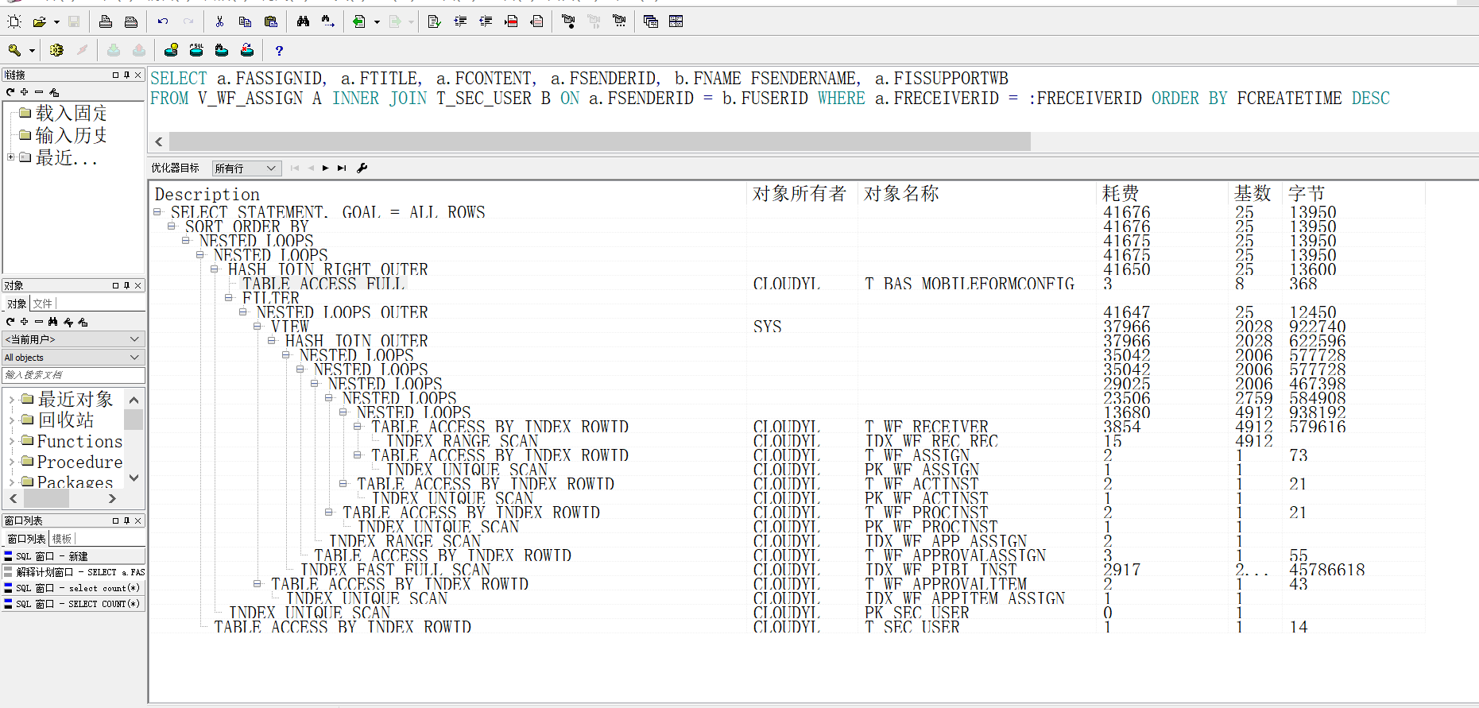Click the Paste clipboard icon
Image resolution: width=1479 pixels, height=708 pixels.
coord(271,21)
